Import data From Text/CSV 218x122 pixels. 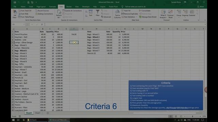tap(25, 11)
